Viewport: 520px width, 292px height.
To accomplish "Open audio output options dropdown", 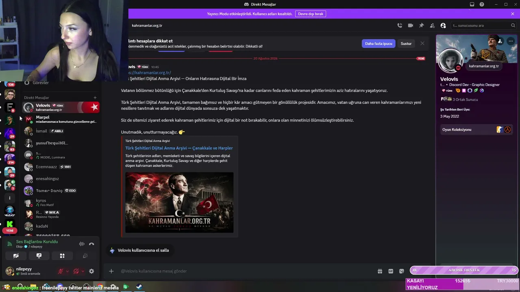I will click(x=83, y=271).
